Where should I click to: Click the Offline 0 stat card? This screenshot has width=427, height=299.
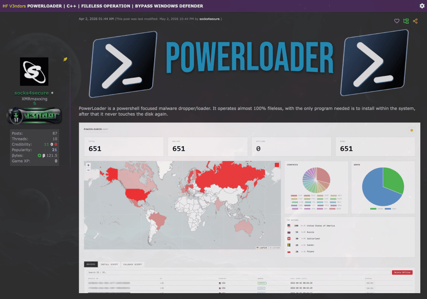coord(291,146)
